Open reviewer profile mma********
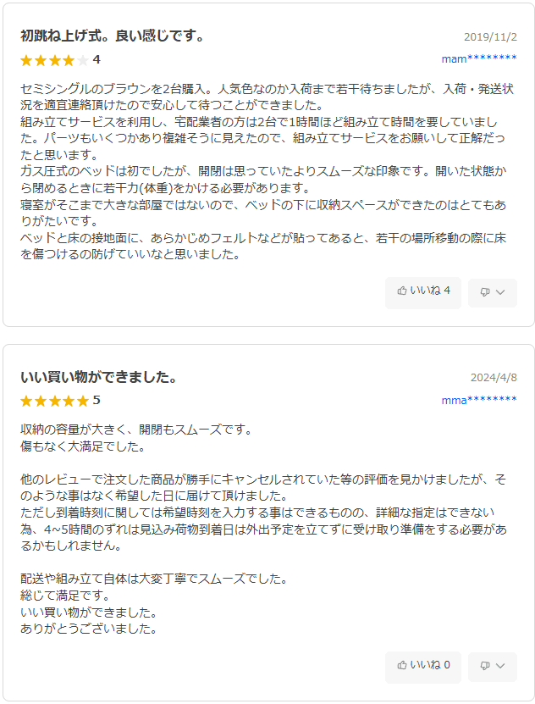 [478, 400]
